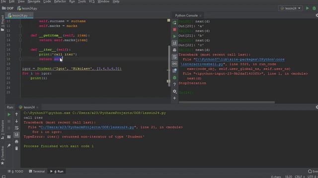Click the 18:20 caret position indicator

point(288,177)
